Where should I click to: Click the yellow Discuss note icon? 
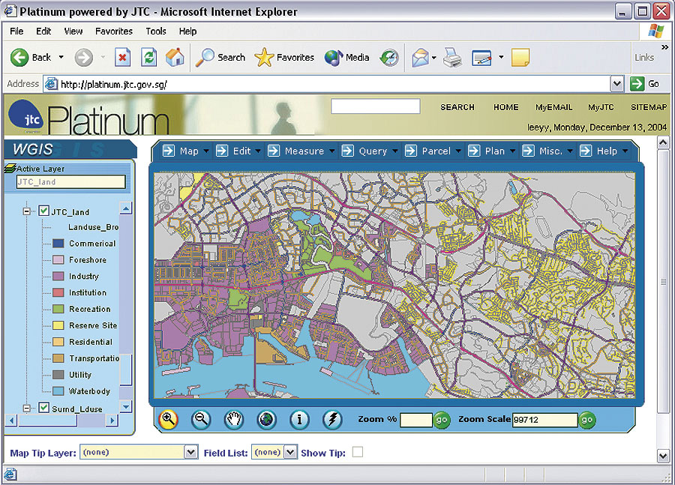click(x=520, y=58)
